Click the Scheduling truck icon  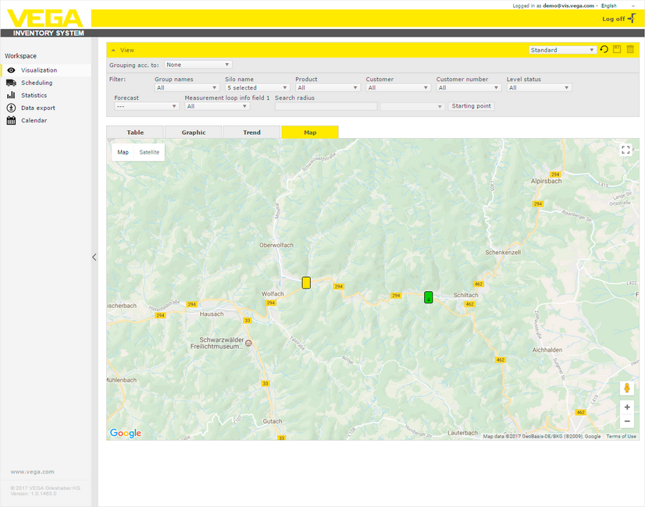[x=11, y=83]
